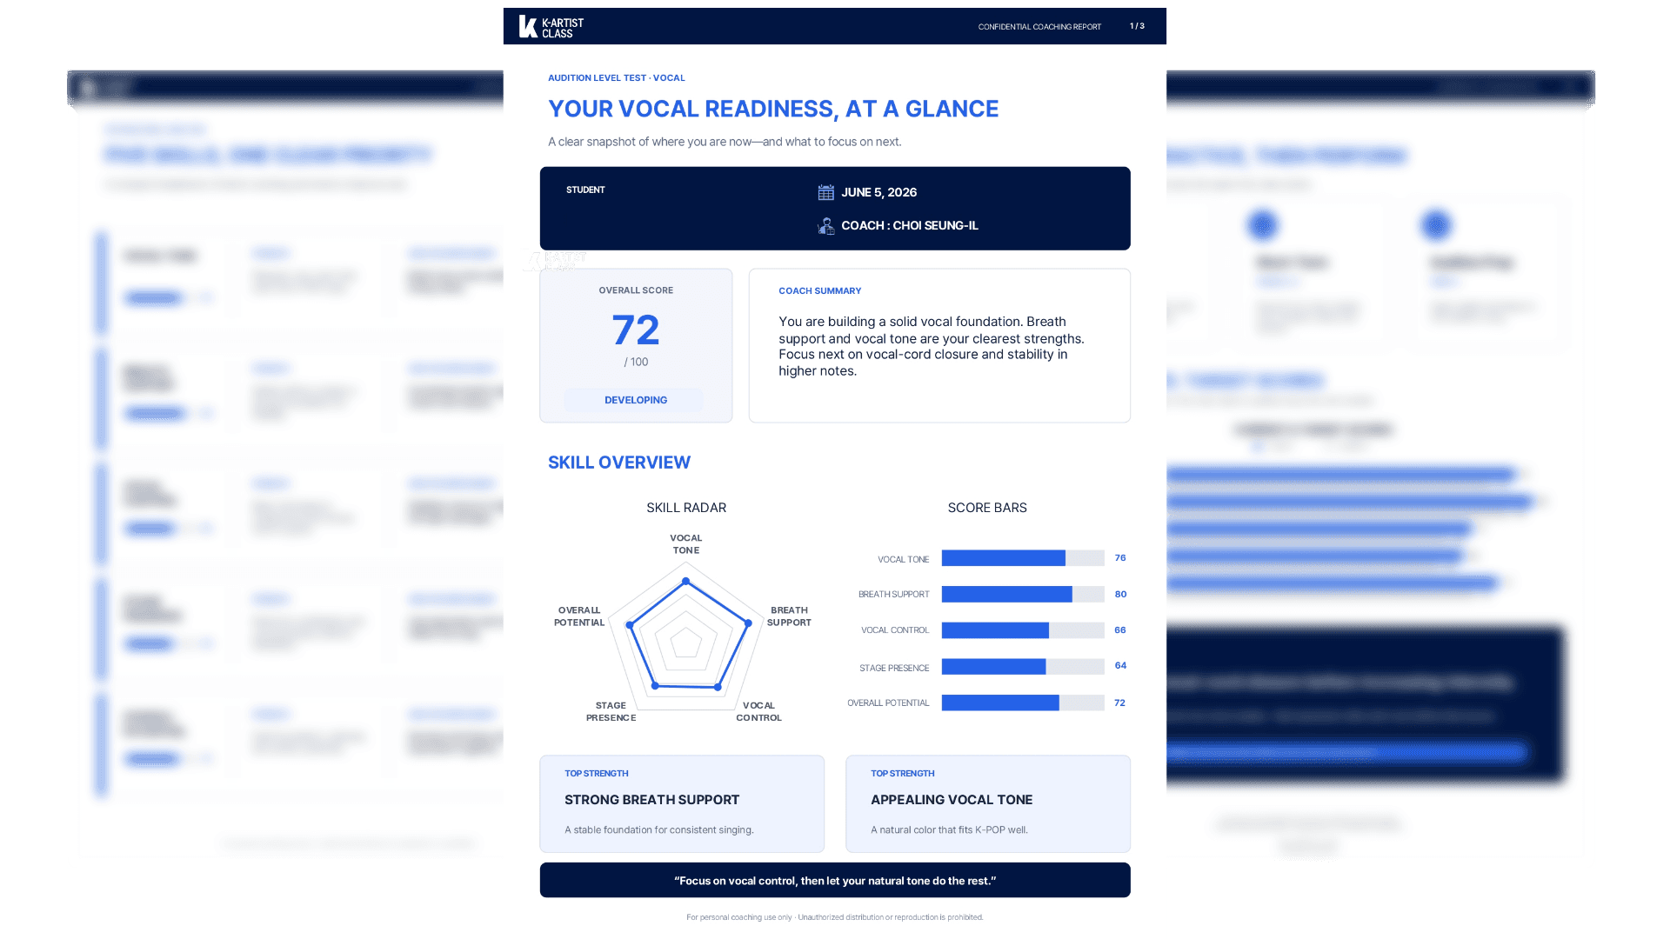
Task: Click the Confidential Coaching Report header text
Action: tap(1039, 27)
